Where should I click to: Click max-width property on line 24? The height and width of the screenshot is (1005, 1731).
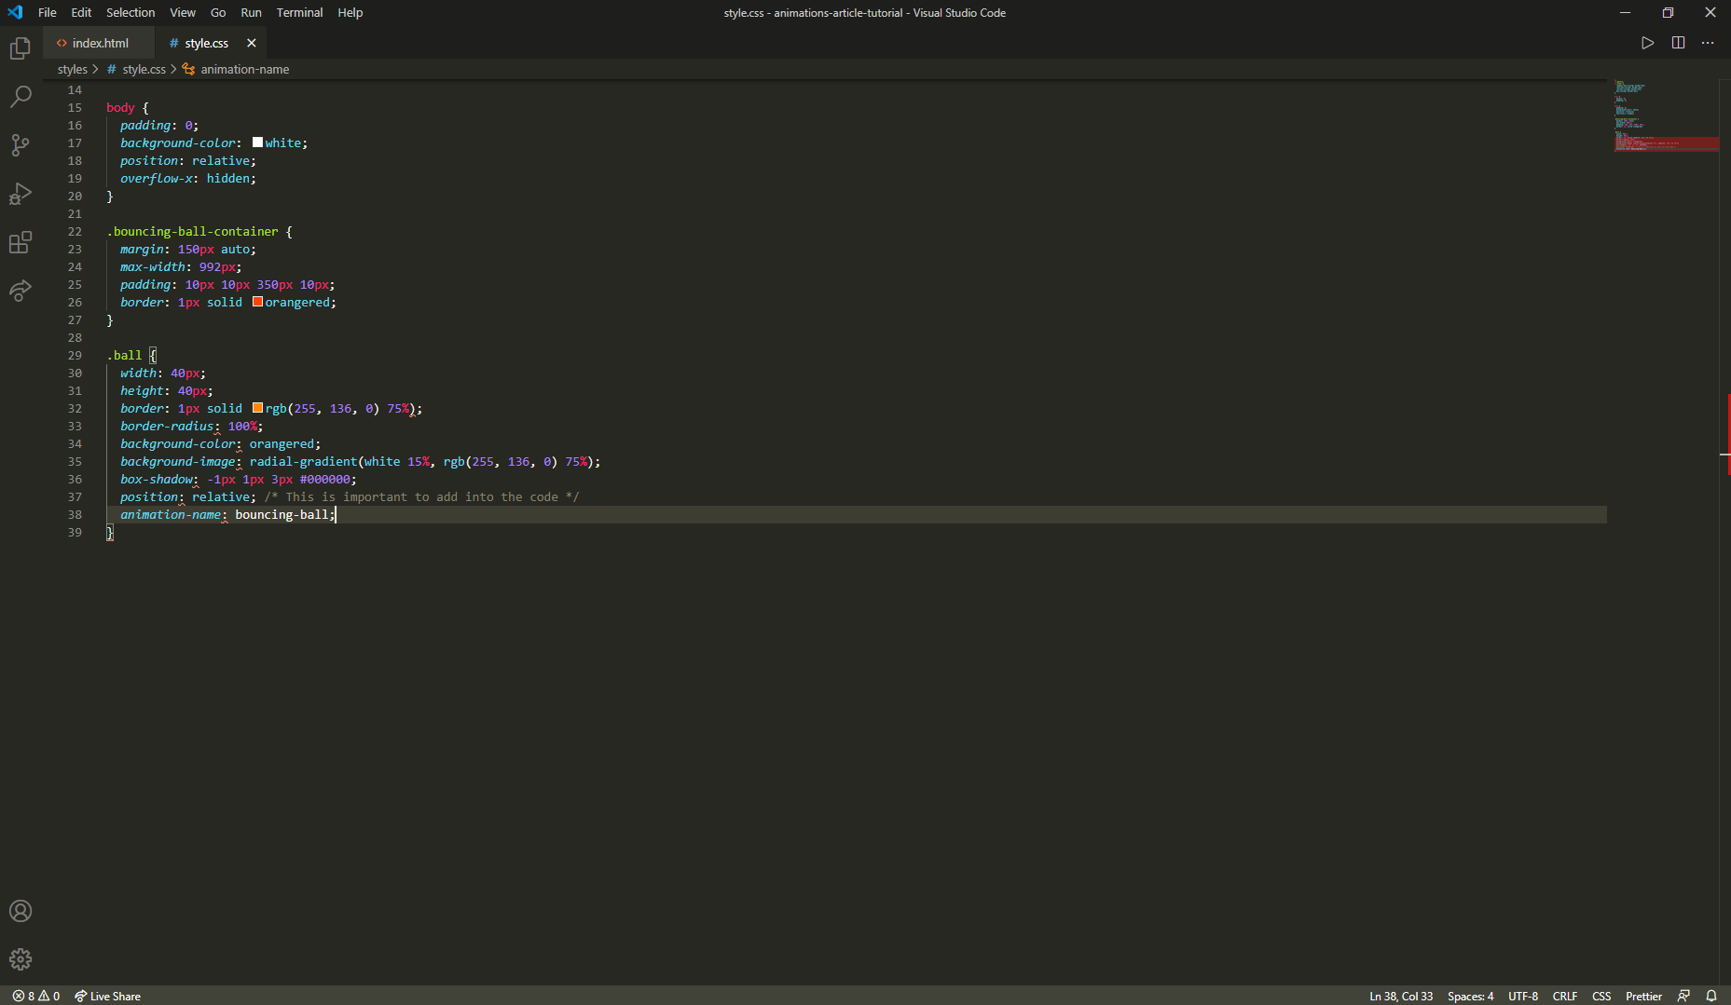coord(152,266)
